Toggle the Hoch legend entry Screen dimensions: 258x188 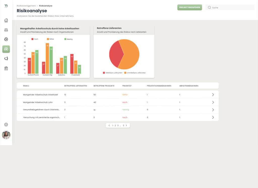click(x=35, y=39)
